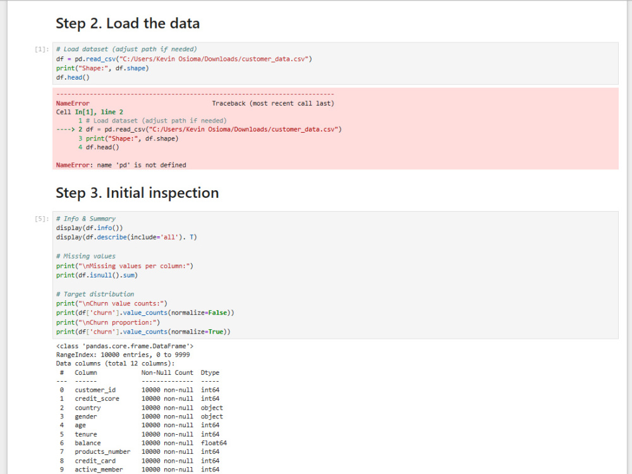Screen dimensions: 632x474
Task: Click the 'gender' row in info output
Action: (141, 416)
